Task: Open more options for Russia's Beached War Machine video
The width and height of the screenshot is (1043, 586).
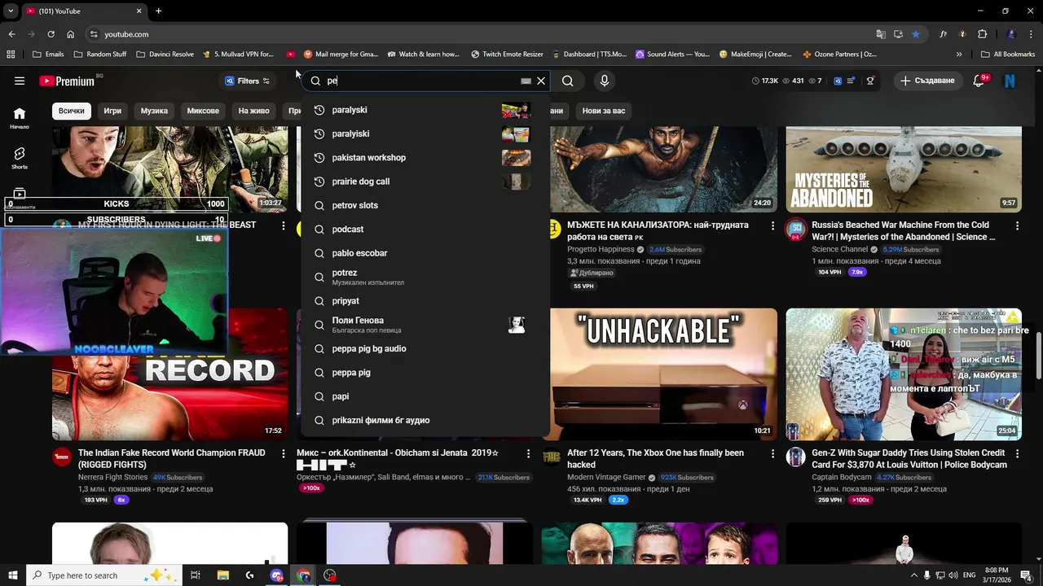Action: [x=1017, y=225]
